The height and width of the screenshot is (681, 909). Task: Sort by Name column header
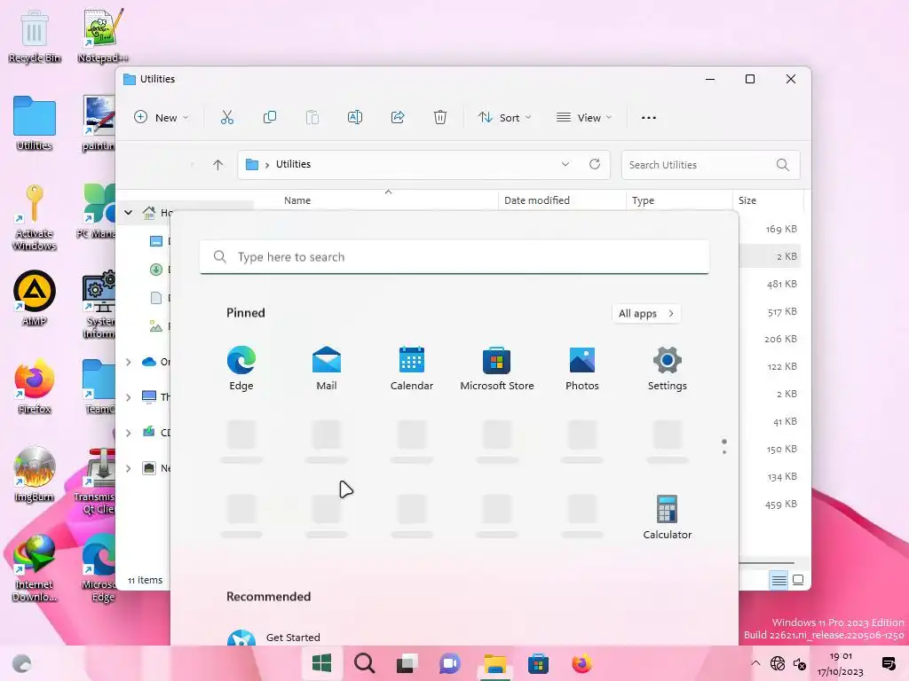tap(297, 200)
